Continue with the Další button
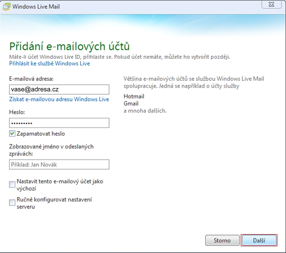 [x=259, y=240]
